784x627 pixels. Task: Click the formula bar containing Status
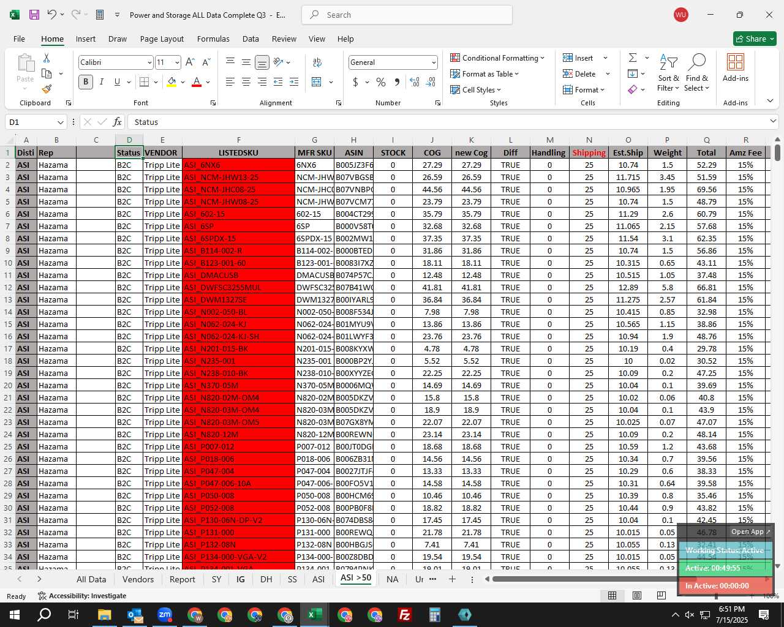pos(447,122)
